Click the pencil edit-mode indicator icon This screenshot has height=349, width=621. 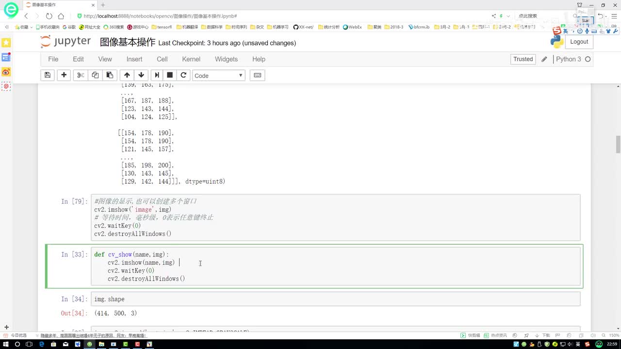tap(544, 59)
